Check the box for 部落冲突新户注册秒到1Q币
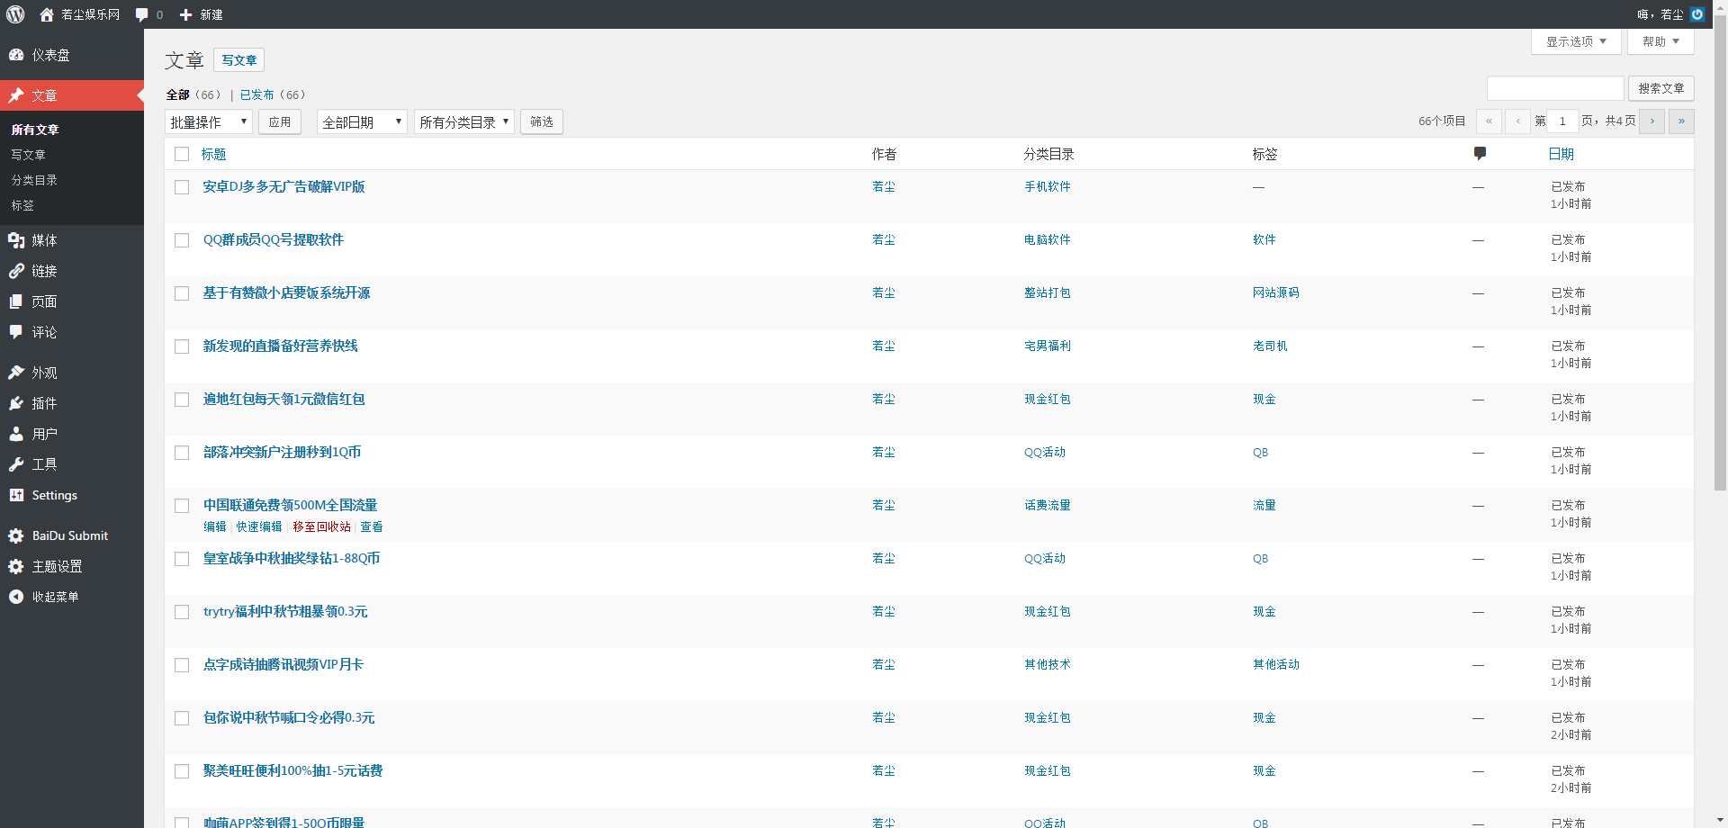Screen dimensions: 1728x828 click(x=182, y=453)
